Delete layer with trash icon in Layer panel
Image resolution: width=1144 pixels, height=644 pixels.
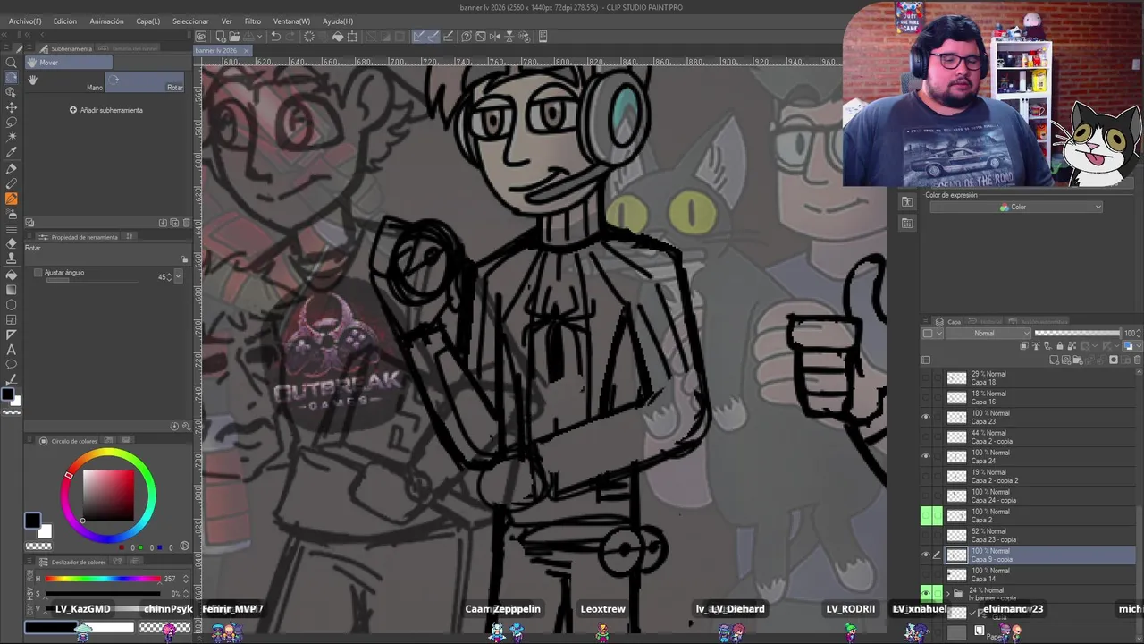[1137, 360]
